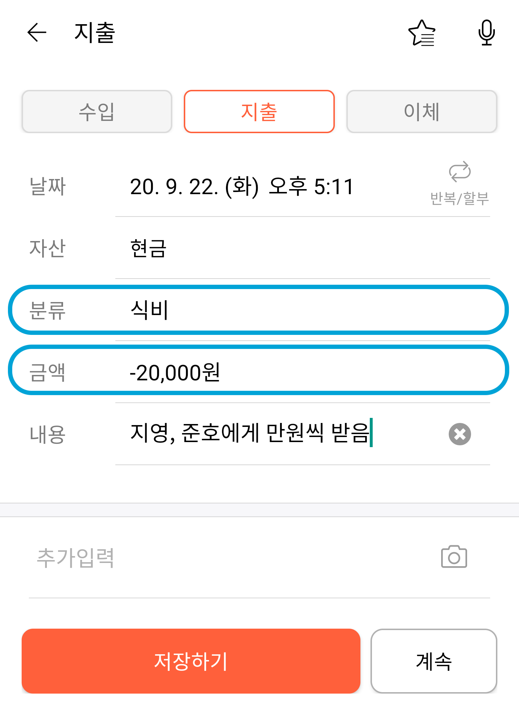Clear the 내용 text with X icon
The width and height of the screenshot is (519, 712).
(x=460, y=434)
